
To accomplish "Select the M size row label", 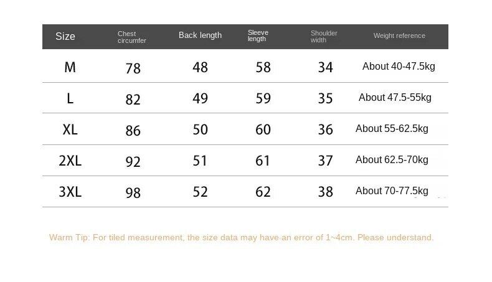I will click(70, 67).
